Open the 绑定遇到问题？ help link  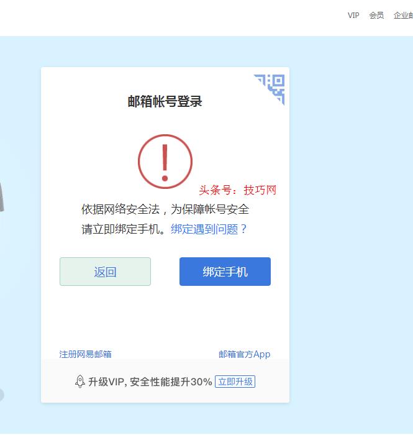pos(209,229)
